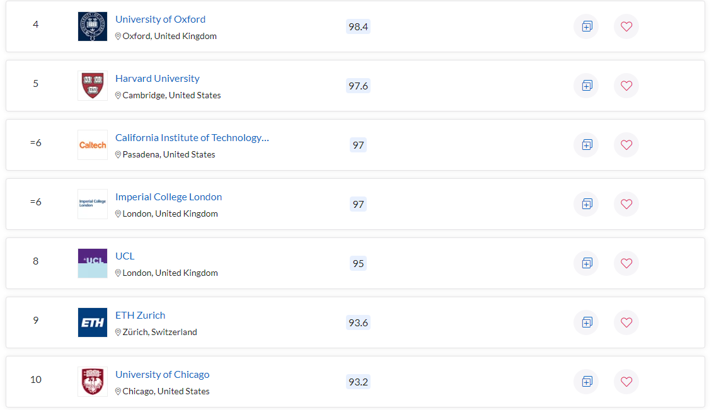Add ETH Zurich to compare list
The width and height of the screenshot is (714, 410).
pos(587,322)
